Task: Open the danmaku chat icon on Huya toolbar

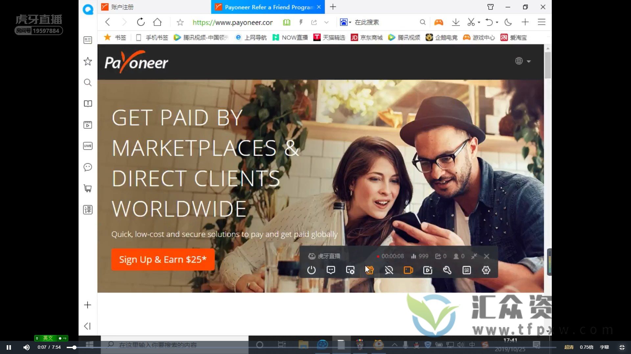Action: (331, 270)
